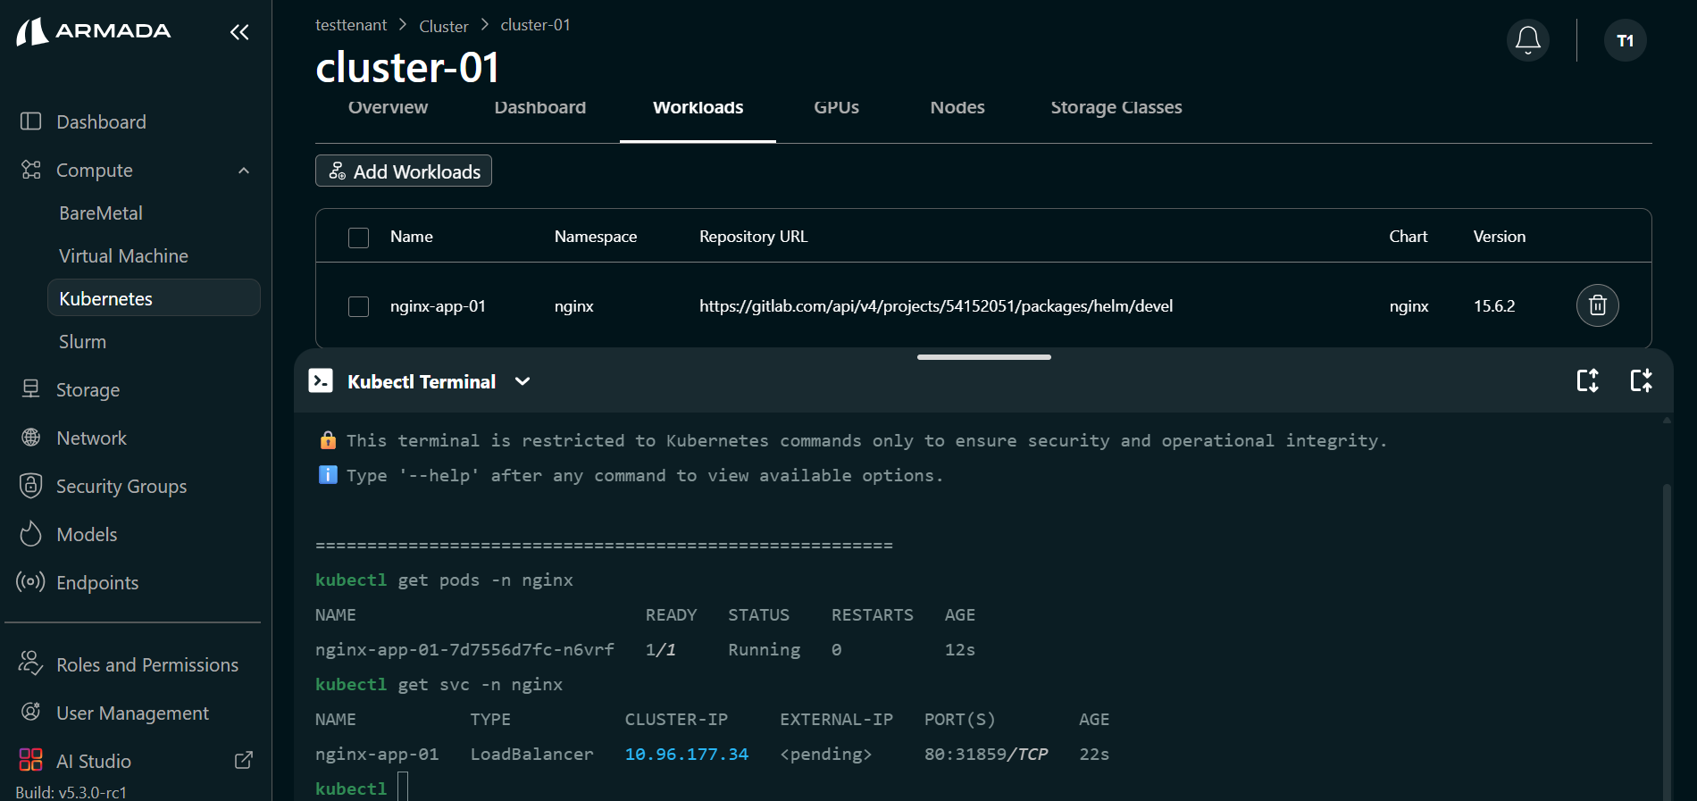Open the T1 user avatar menu
The height and width of the screenshot is (801, 1697).
(x=1626, y=40)
